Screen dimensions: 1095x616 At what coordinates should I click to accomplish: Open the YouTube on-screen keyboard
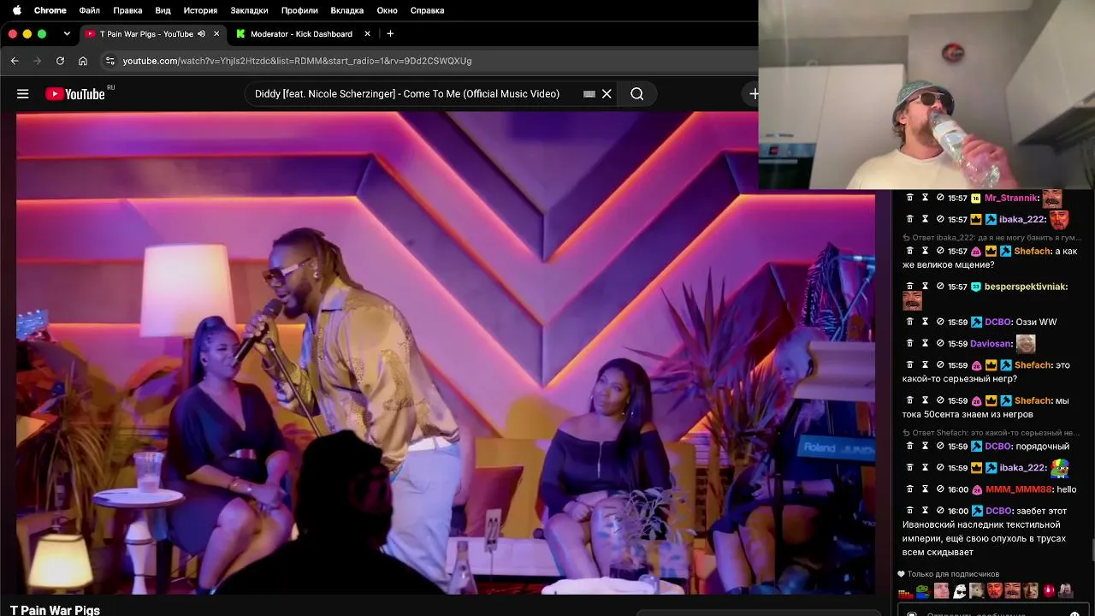589,94
